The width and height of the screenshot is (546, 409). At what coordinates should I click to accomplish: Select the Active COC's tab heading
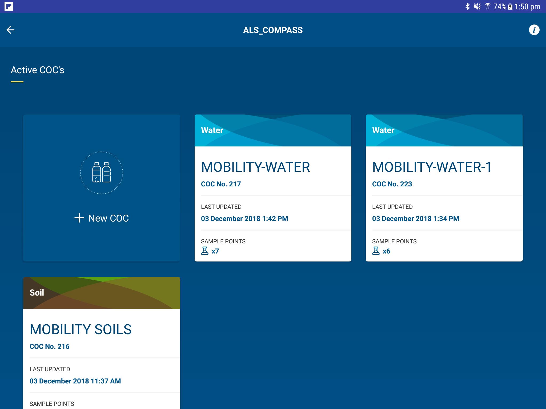point(37,70)
